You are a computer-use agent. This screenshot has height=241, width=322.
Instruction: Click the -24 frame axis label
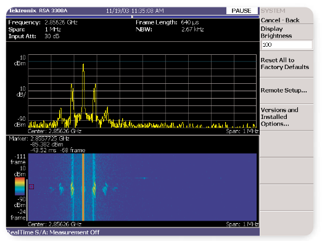click(19, 214)
